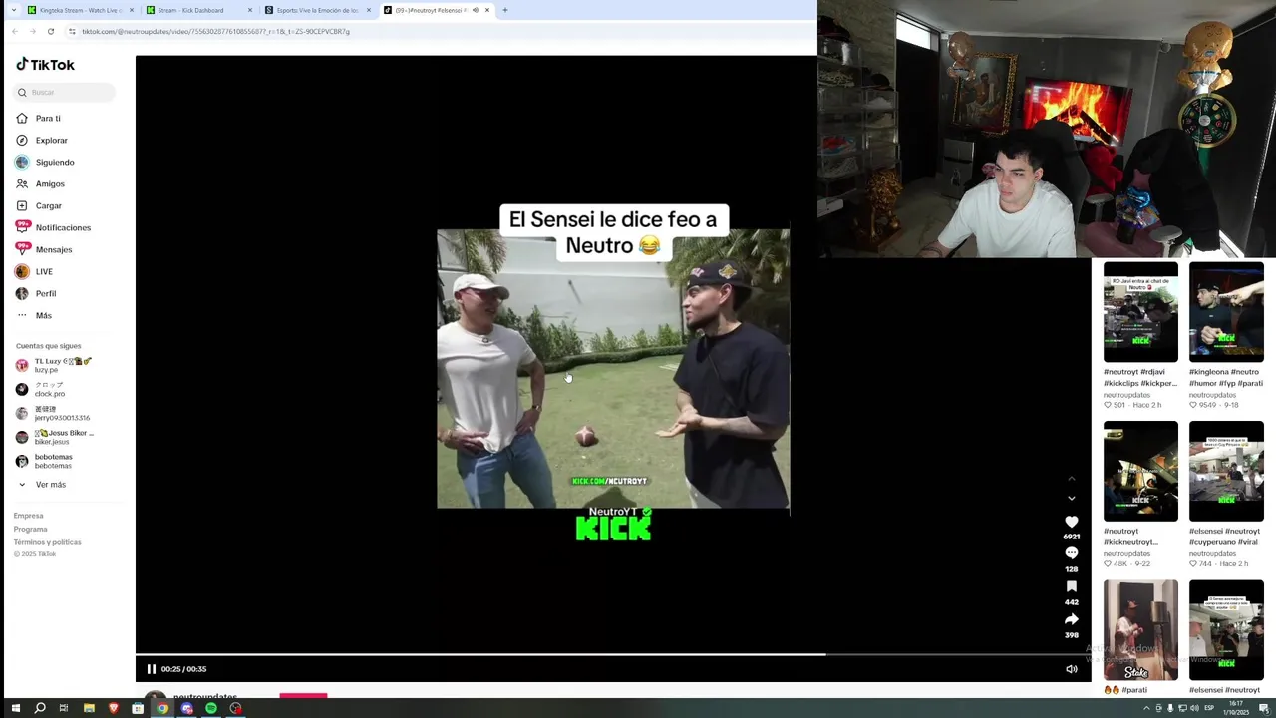Screen dimensions: 1276x718
Task: Open the video comments icon
Action: [1072, 553]
